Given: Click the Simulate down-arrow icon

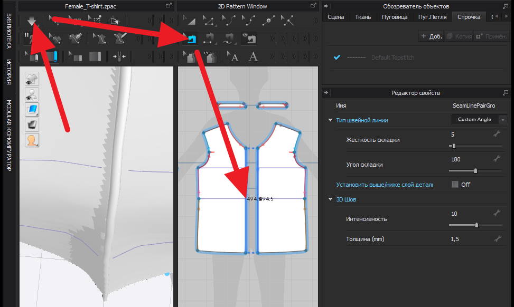Looking at the screenshot, I should (x=31, y=21).
